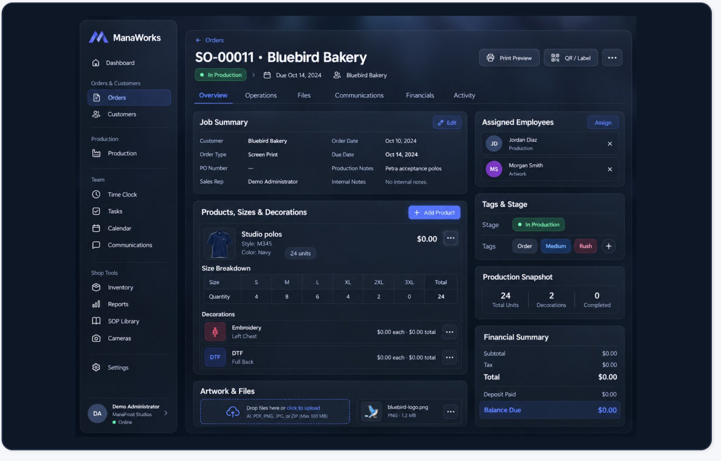
Task: Click the file drop zone area
Action: tap(275, 412)
